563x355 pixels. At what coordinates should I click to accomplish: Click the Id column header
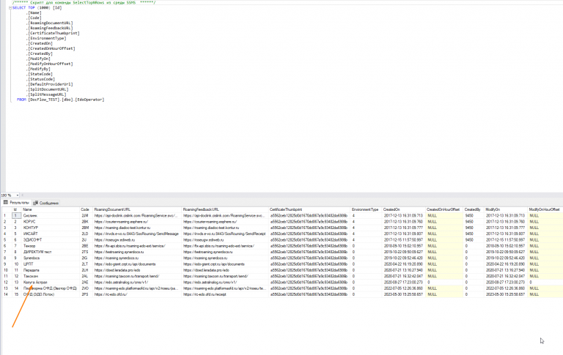(x=17, y=209)
